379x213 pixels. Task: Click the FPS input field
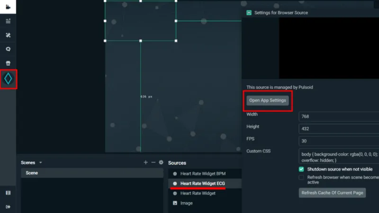tap(339, 141)
